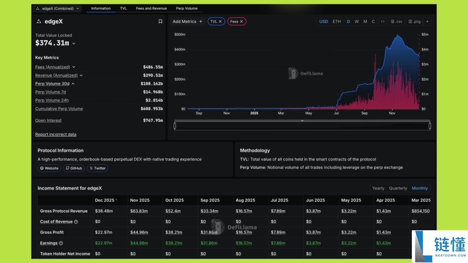Show Monthly income statement
Screen dimensions: 468x263
coord(420,188)
